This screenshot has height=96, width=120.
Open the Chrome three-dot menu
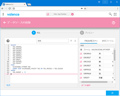tap(118, 9)
